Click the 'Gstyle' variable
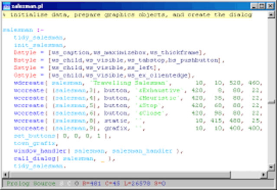Screen dimensions: 277x190 click(x=25, y=75)
